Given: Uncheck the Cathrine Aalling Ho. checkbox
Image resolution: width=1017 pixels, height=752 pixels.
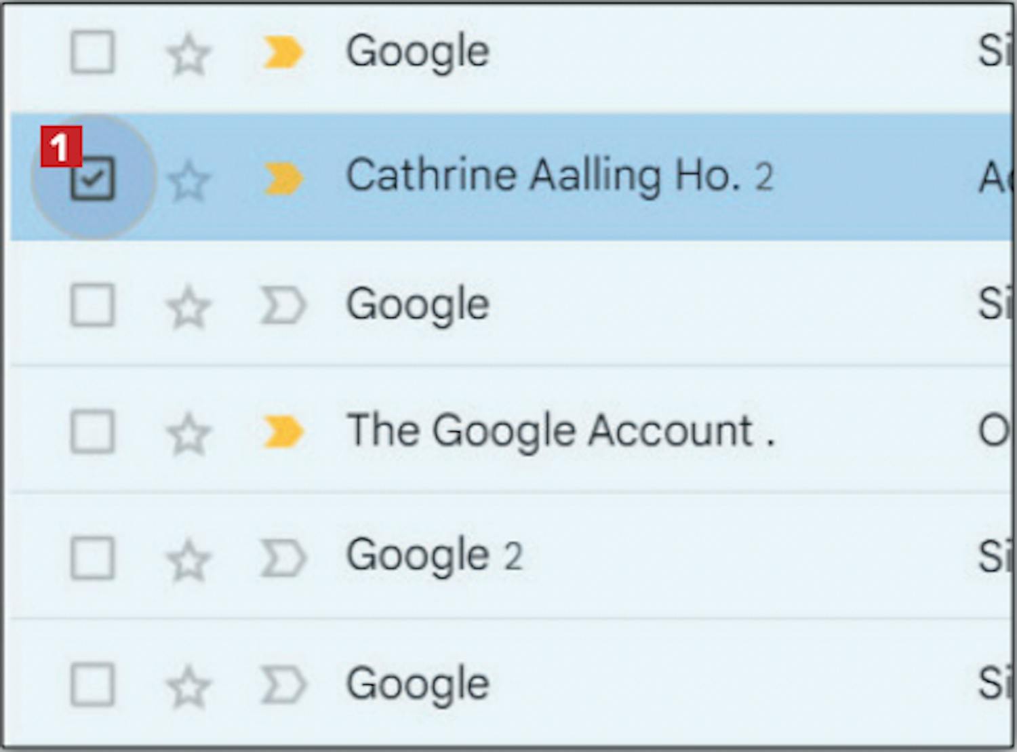Looking at the screenshot, I should coord(93,179).
